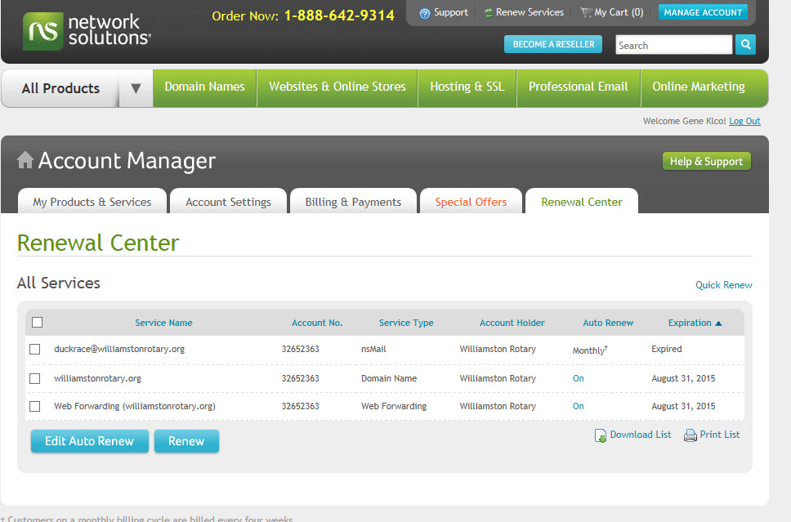This screenshot has width=791, height=522.
Task: Click the Print List printer icon
Action: tap(690, 435)
